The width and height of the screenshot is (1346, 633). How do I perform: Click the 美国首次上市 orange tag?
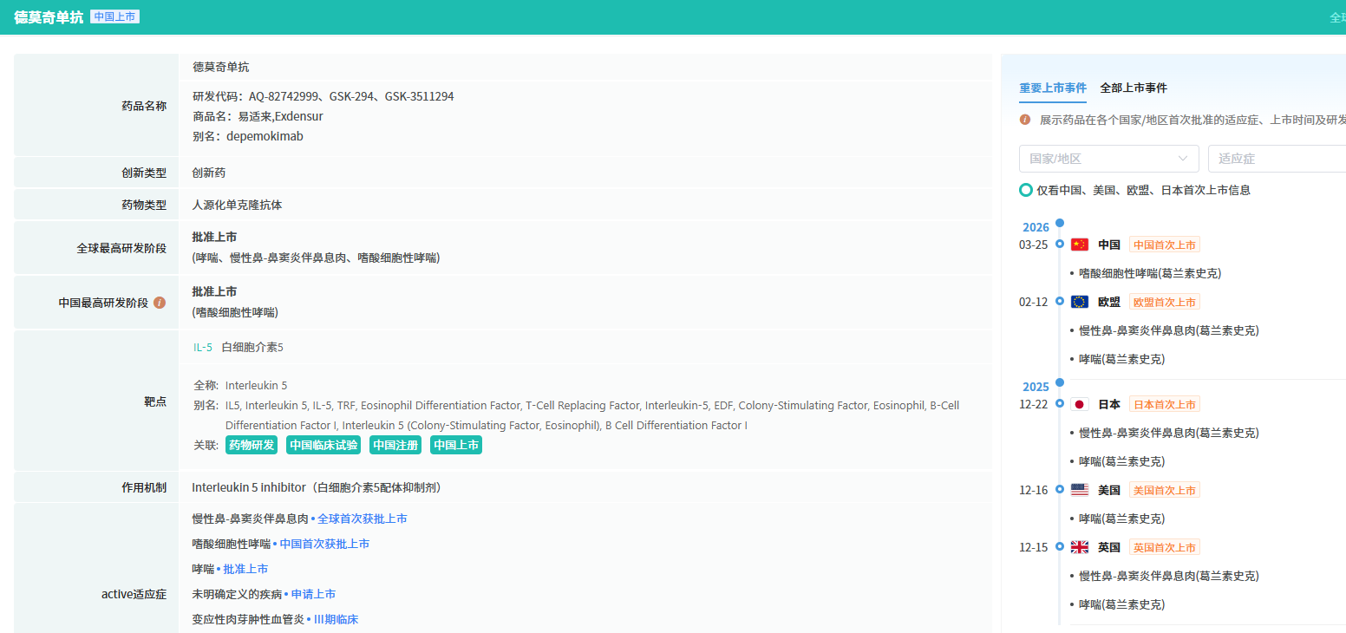pos(1165,490)
